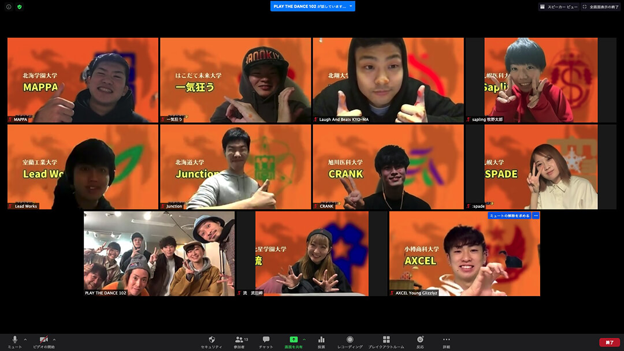The width and height of the screenshot is (624, 351).
Task: Exit full screen mode at top right
Action: [x=600, y=7]
